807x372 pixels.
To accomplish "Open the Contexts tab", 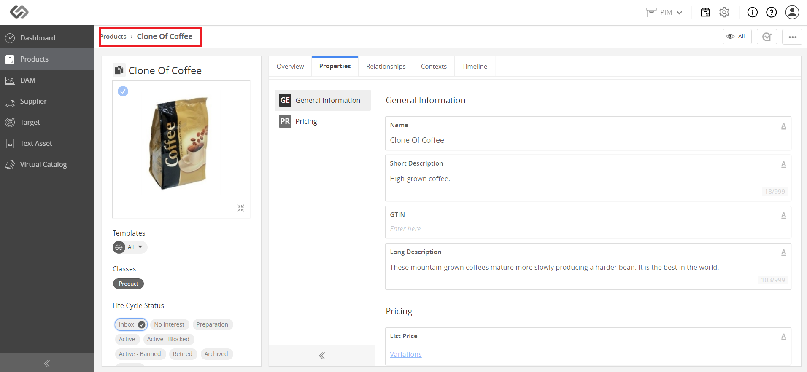I will [x=434, y=67].
